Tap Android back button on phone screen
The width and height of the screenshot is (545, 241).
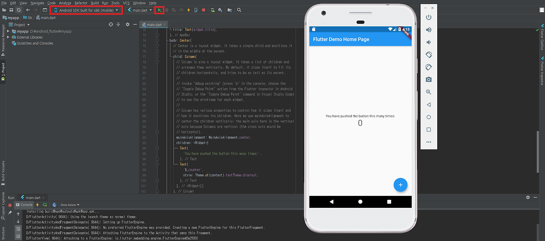[x=332, y=202]
